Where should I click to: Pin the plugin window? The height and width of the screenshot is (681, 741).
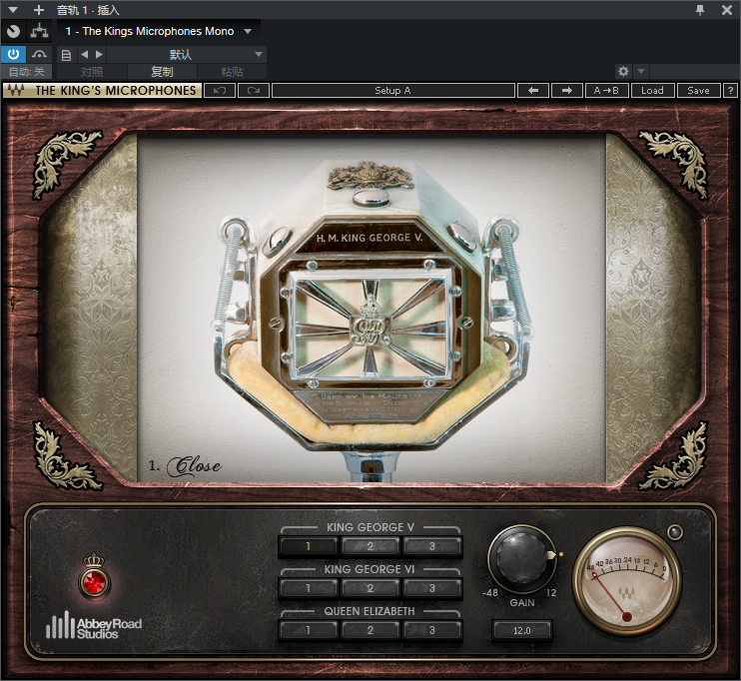700,9
